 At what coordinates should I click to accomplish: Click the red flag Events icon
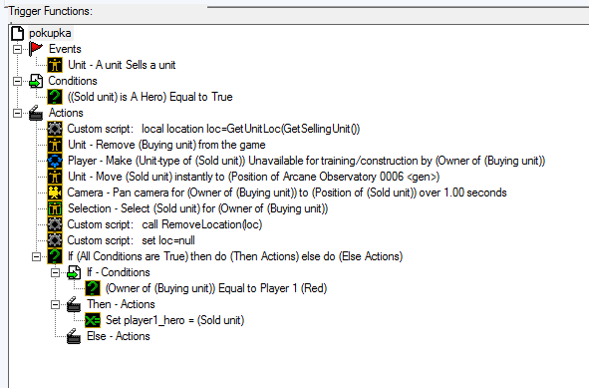pos(36,49)
